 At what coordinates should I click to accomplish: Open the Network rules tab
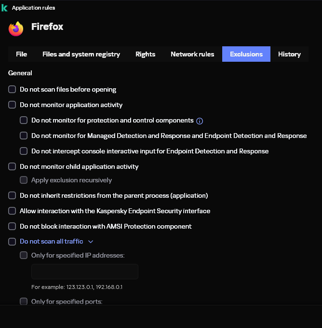point(192,54)
